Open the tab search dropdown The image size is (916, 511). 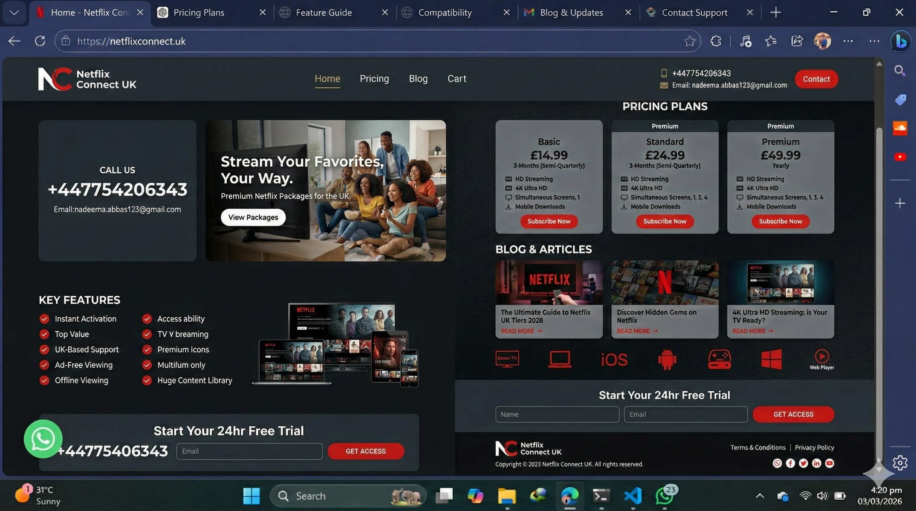[x=14, y=12]
